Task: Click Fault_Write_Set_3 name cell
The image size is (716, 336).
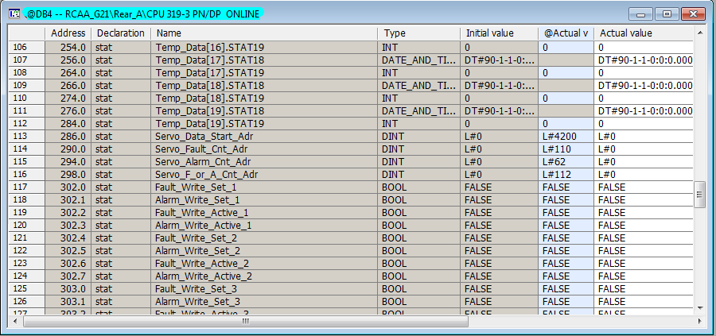Action: click(x=264, y=289)
